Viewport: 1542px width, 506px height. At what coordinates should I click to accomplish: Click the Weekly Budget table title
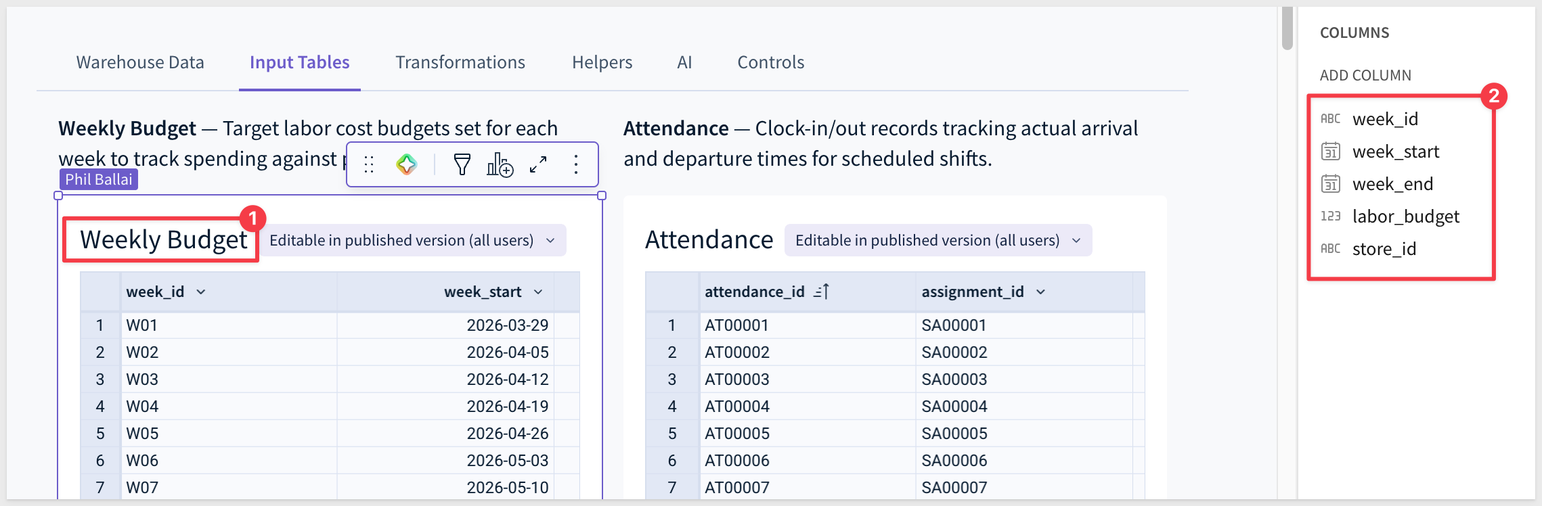[164, 239]
